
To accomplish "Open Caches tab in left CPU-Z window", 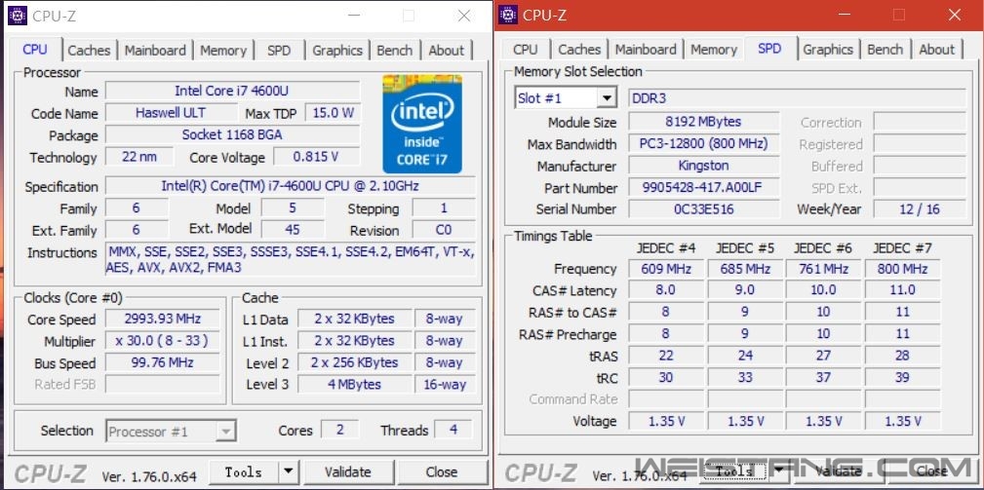I will [x=89, y=50].
